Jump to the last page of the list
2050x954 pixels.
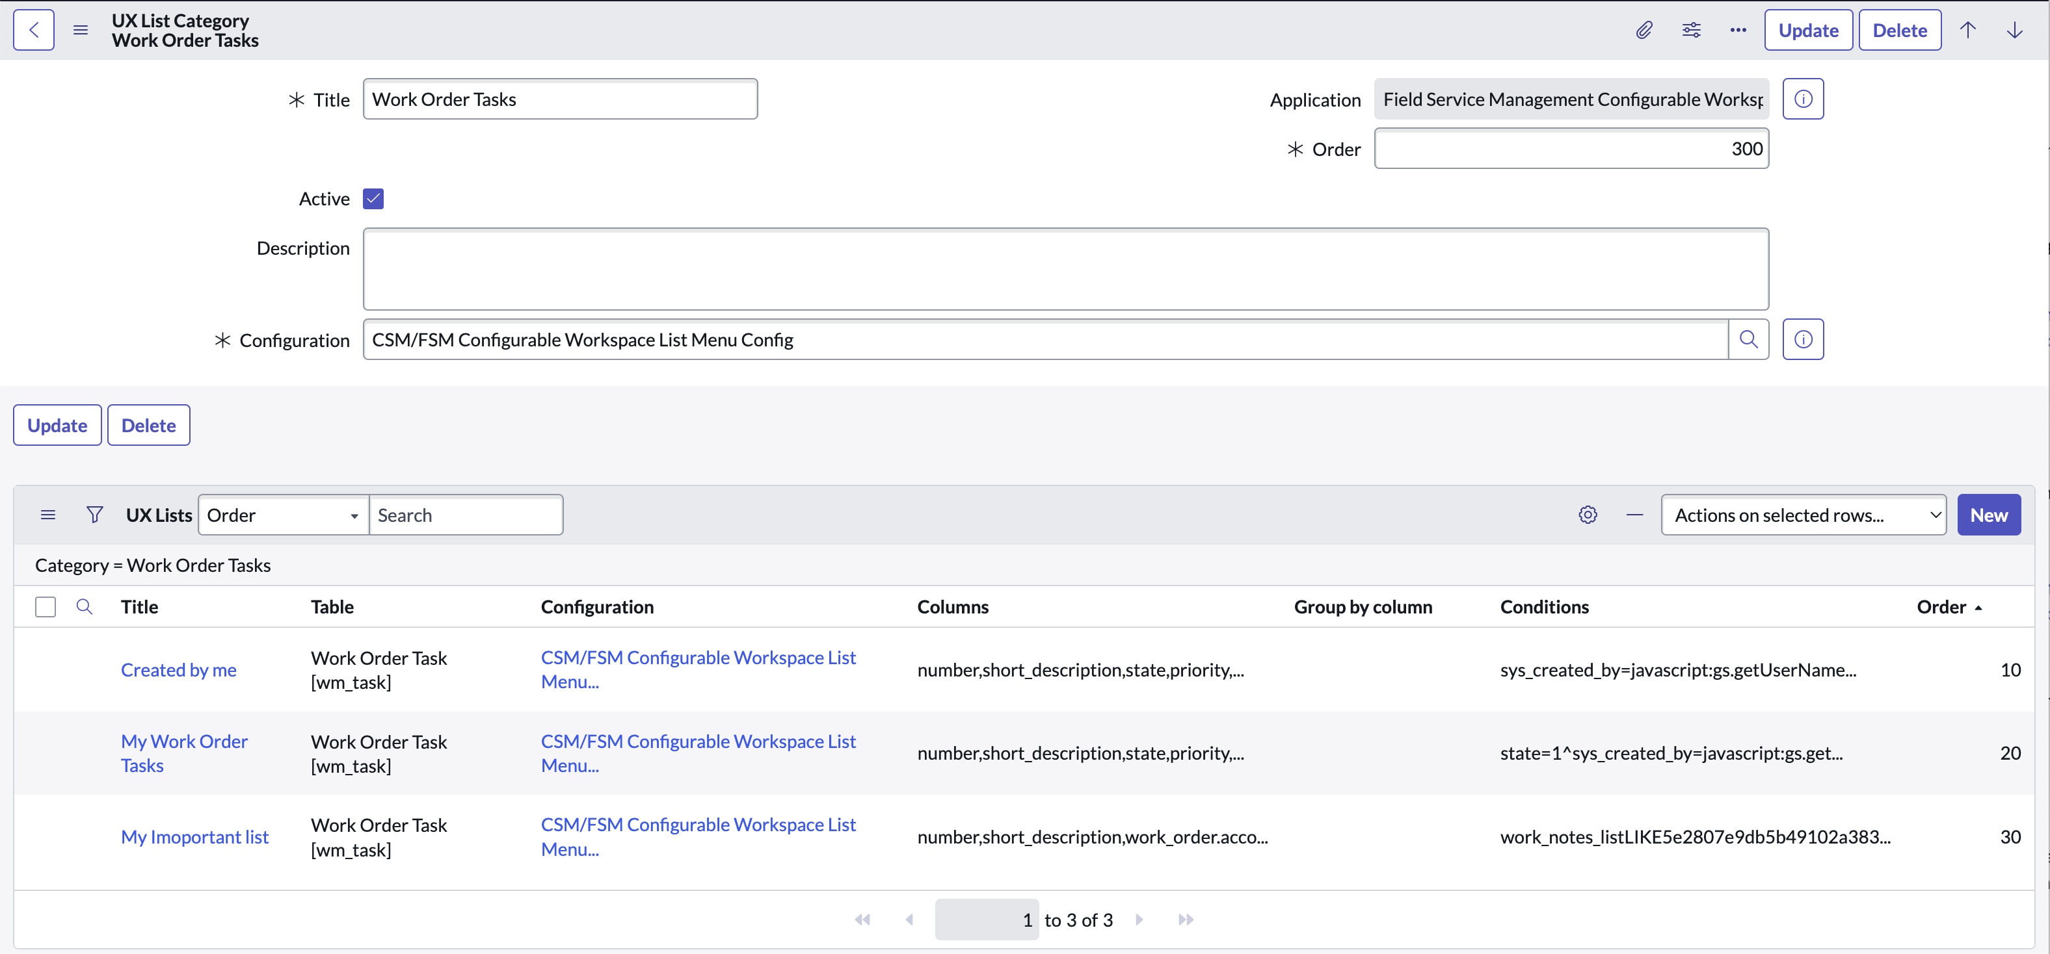1185,919
